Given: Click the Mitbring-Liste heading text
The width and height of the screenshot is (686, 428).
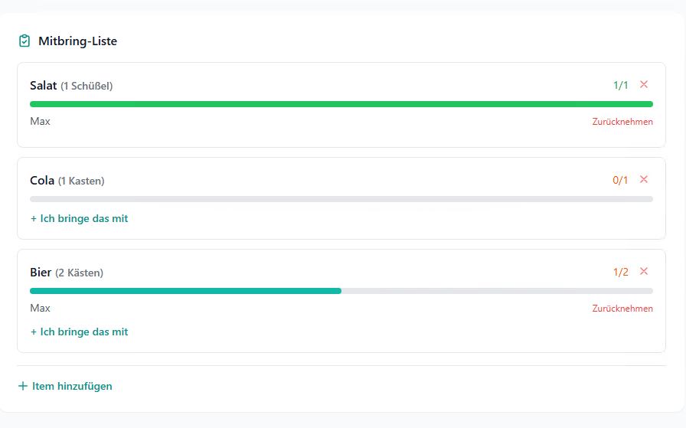Looking at the screenshot, I should coord(77,41).
